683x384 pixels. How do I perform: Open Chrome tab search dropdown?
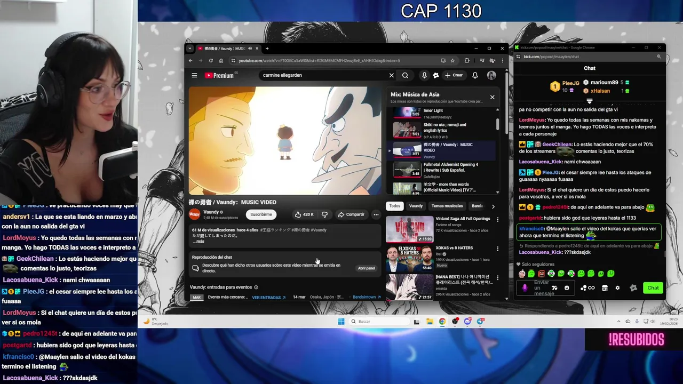click(x=189, y=49)
